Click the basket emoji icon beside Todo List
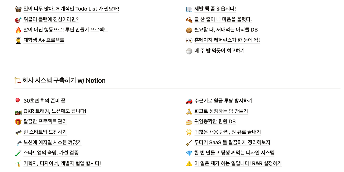Image resolution: width=344 pixels, height=172 pixels. 18,9
